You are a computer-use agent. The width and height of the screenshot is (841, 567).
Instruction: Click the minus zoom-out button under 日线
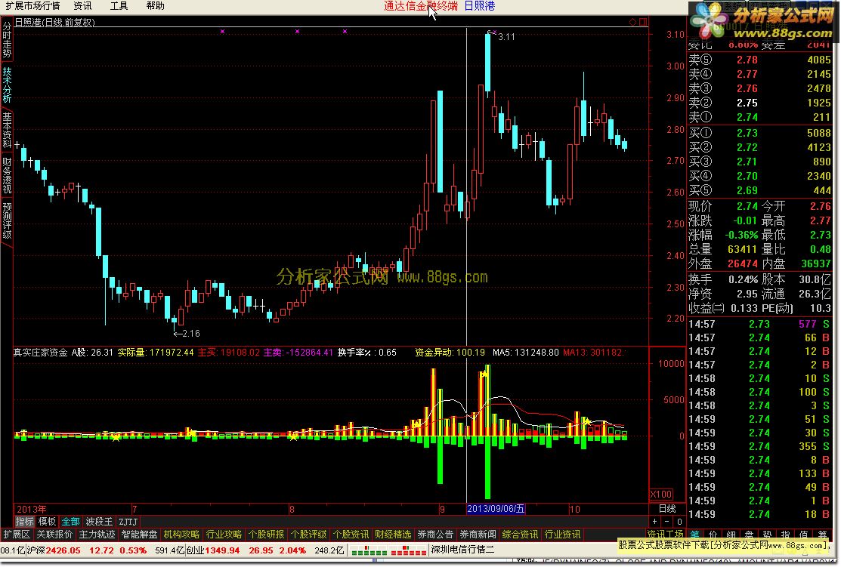pyautogui.click(x=666, y=522)
